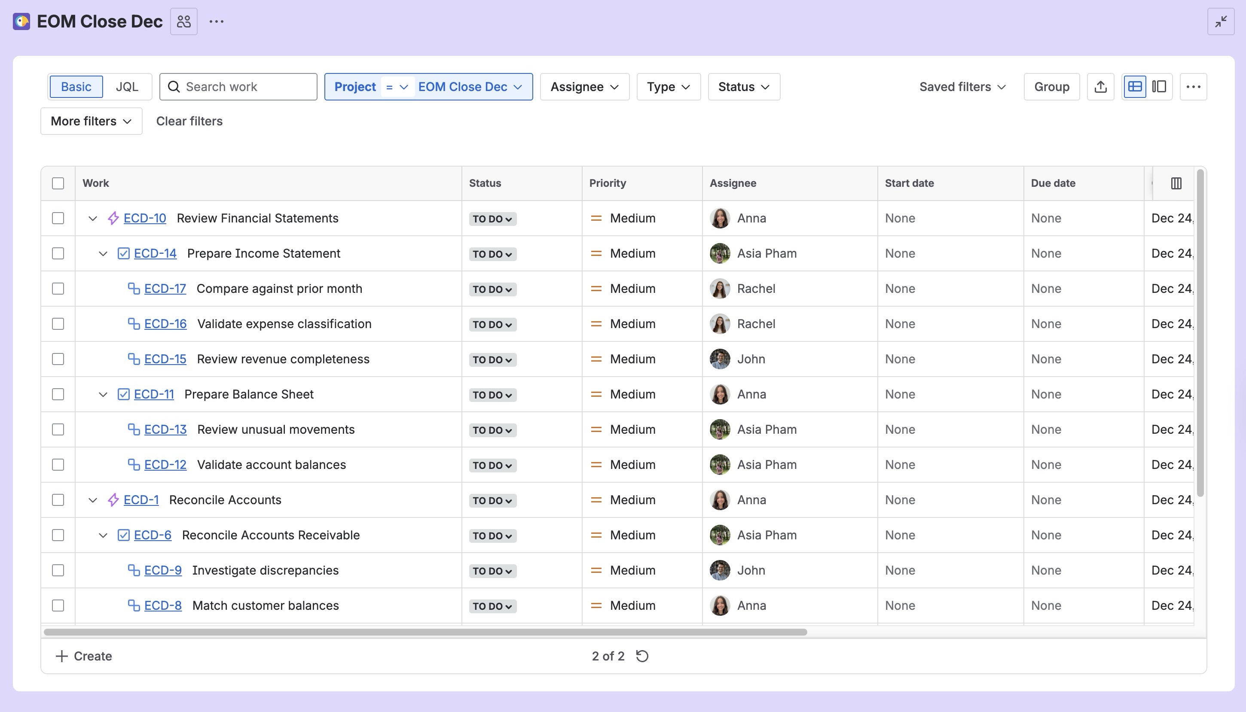Viewport: 1246px width, 712px height.
Task: Check the checkbox for ECD-14 Prepare Income Statement
Action: (x=58, y=253)
